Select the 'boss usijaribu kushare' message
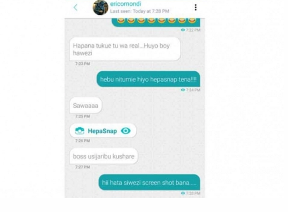Viewport: 288px width, 212px height. [x=103, y=156]
